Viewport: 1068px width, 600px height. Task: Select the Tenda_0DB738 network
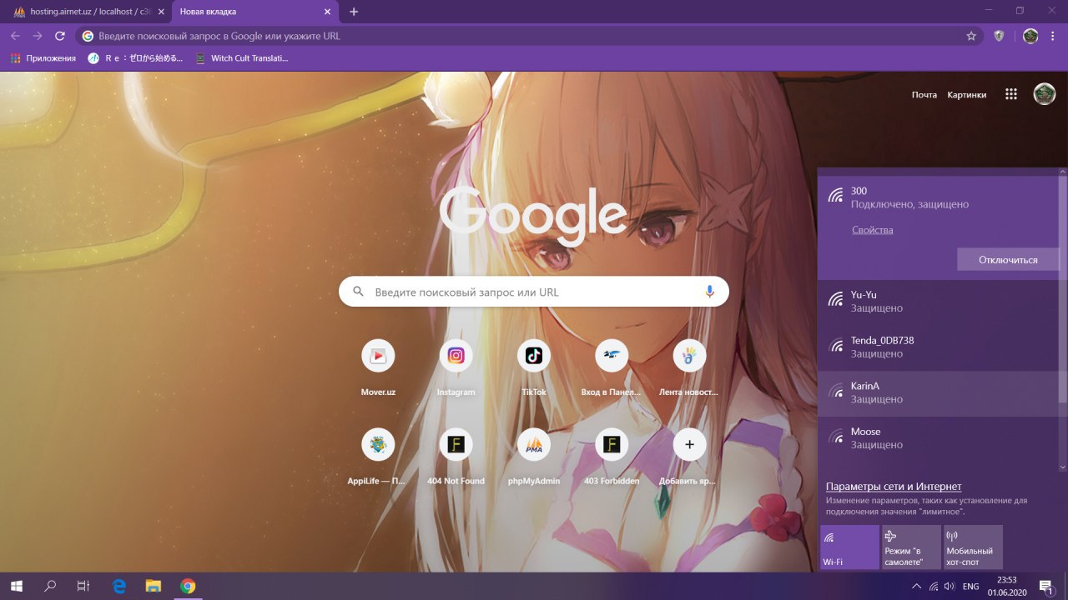939,347
